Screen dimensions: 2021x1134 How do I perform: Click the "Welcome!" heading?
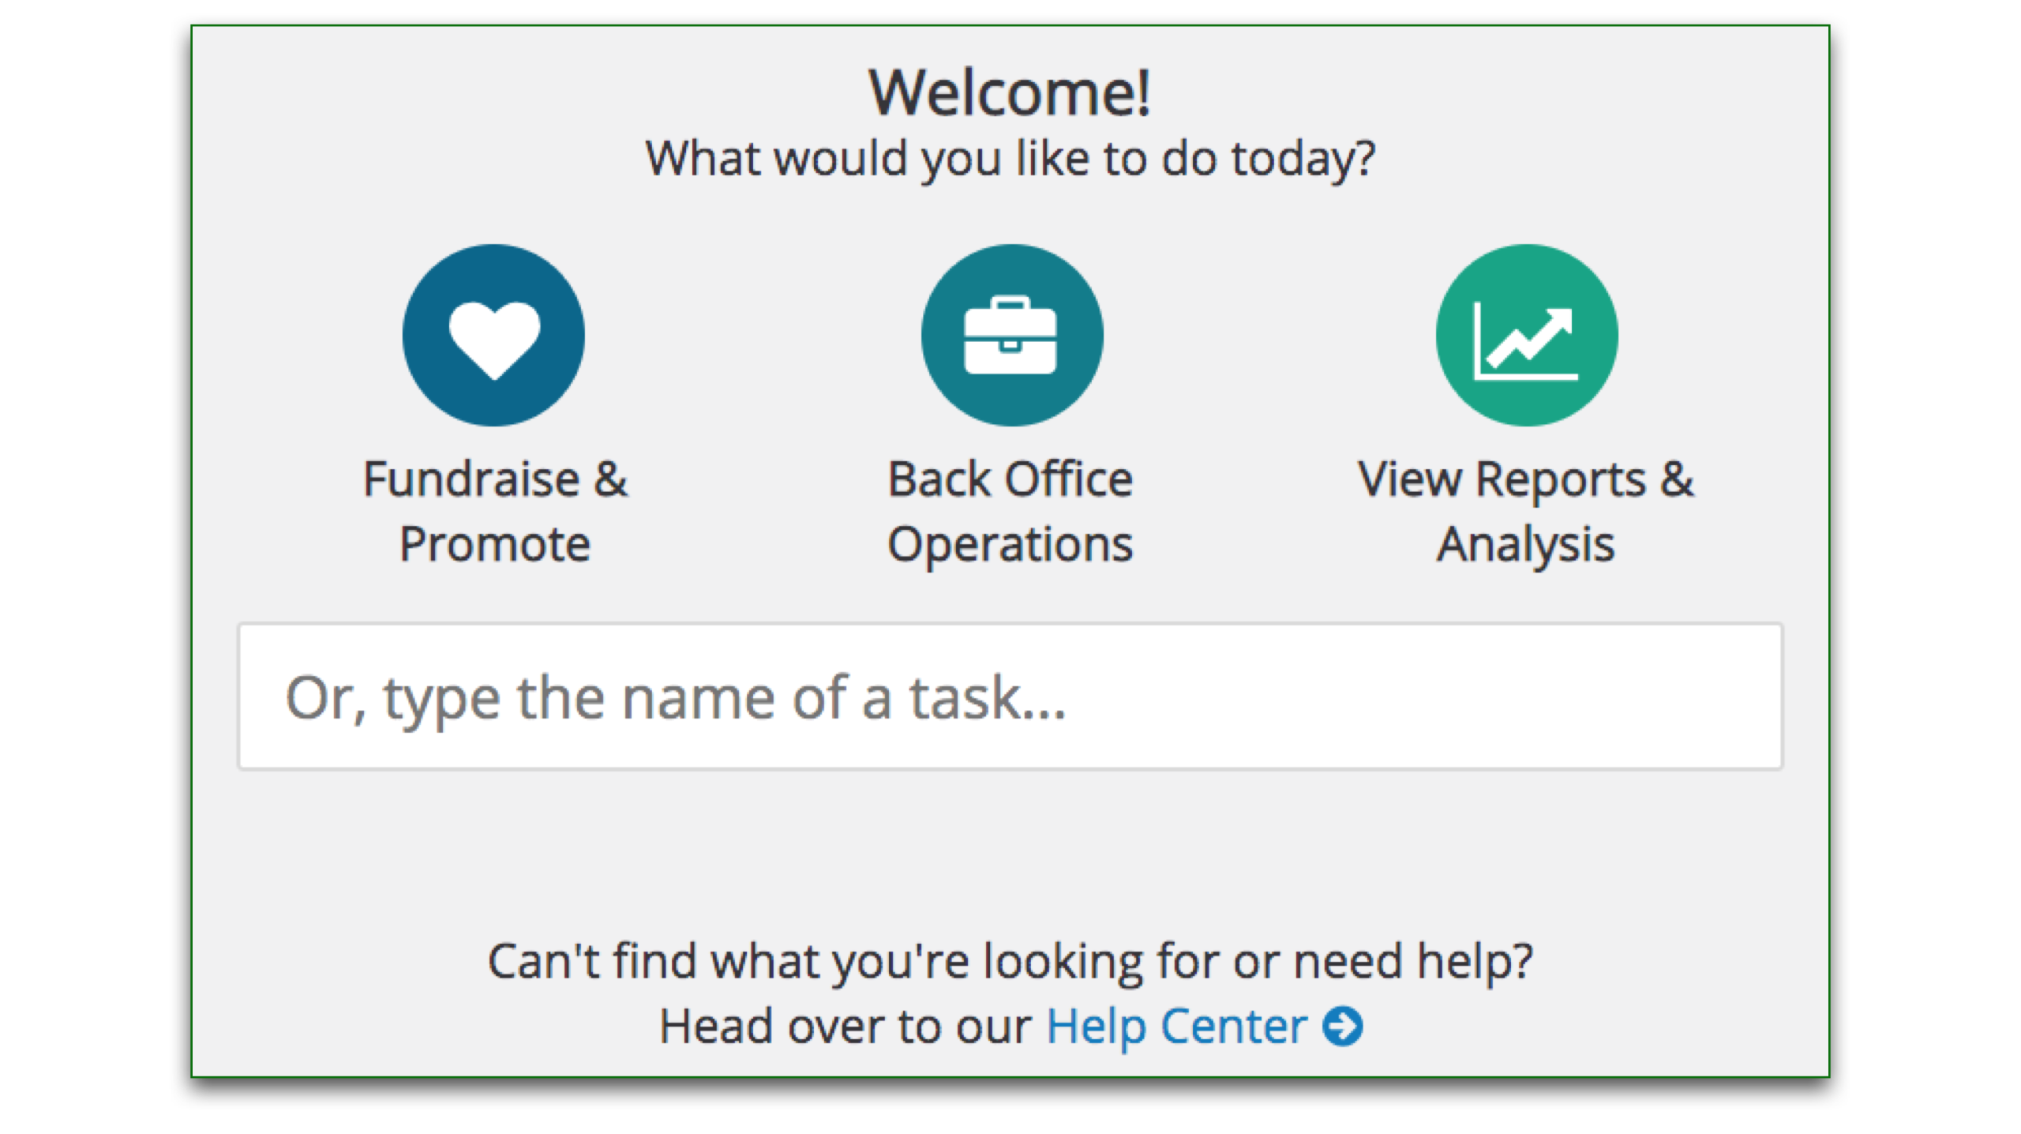pyautogui.click(x=1010, y=93)
